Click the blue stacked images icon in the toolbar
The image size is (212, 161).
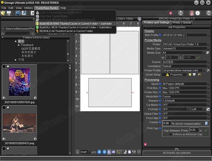click(24, 13)
